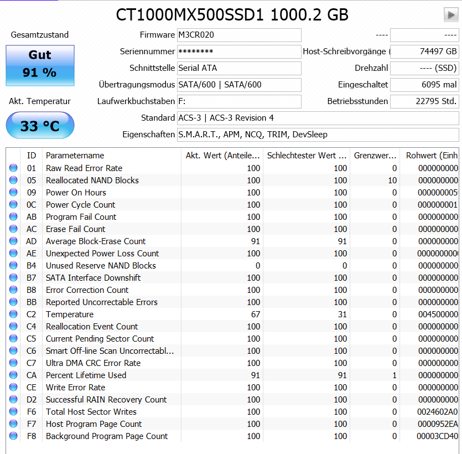Click the Rohwert column header
Screen dimensions: 462x454
pyautogui.click(x=429, y=156)
